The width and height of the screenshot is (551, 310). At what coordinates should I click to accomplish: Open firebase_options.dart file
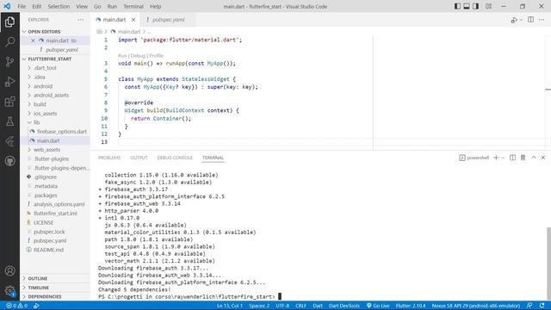(55, 132)
